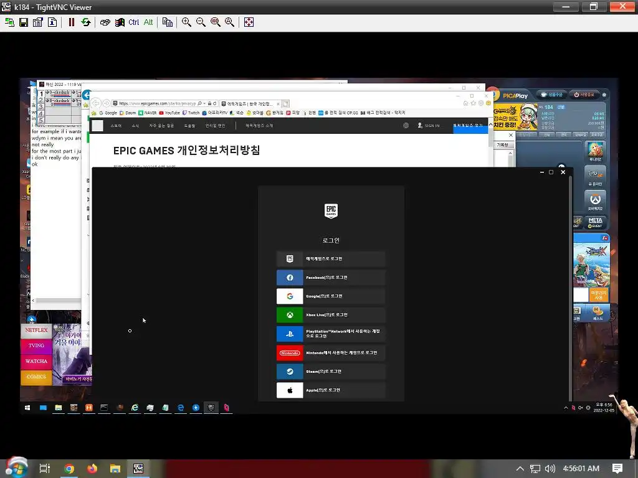Sign in with Steam
Screen dimensions: 638x478
point(331,372)
